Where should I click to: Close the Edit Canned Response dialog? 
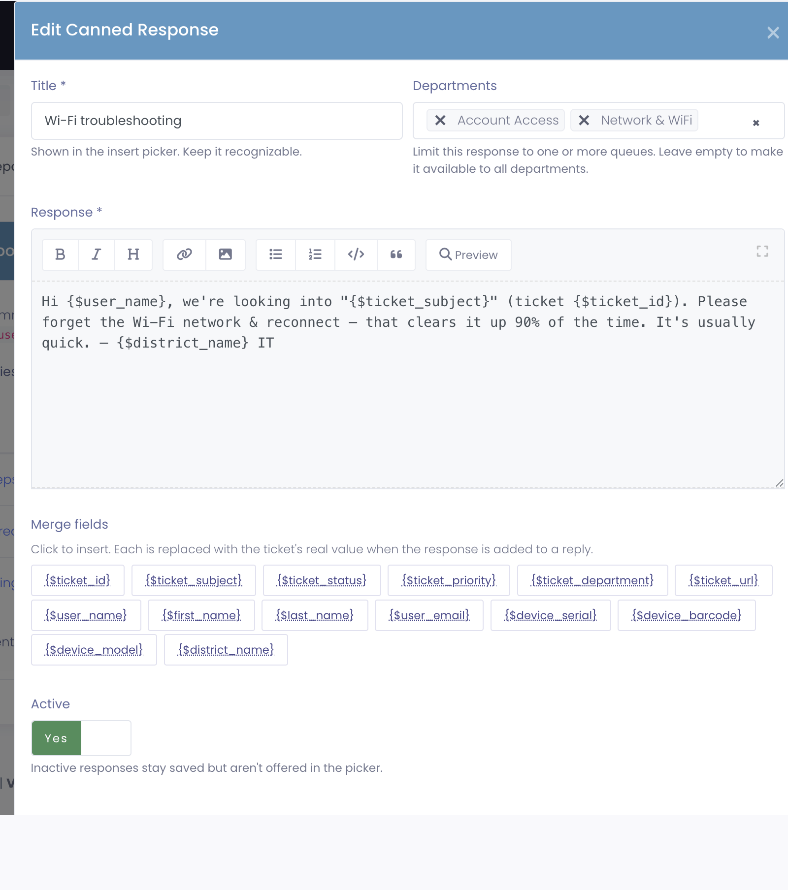pos(773,32)
